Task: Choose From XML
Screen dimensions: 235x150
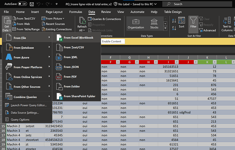Action: tap(76, 57)
